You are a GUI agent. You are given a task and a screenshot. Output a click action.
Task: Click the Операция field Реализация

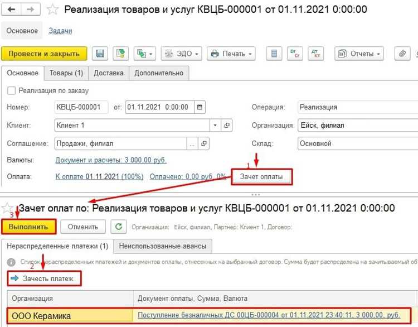coord(358,107)
